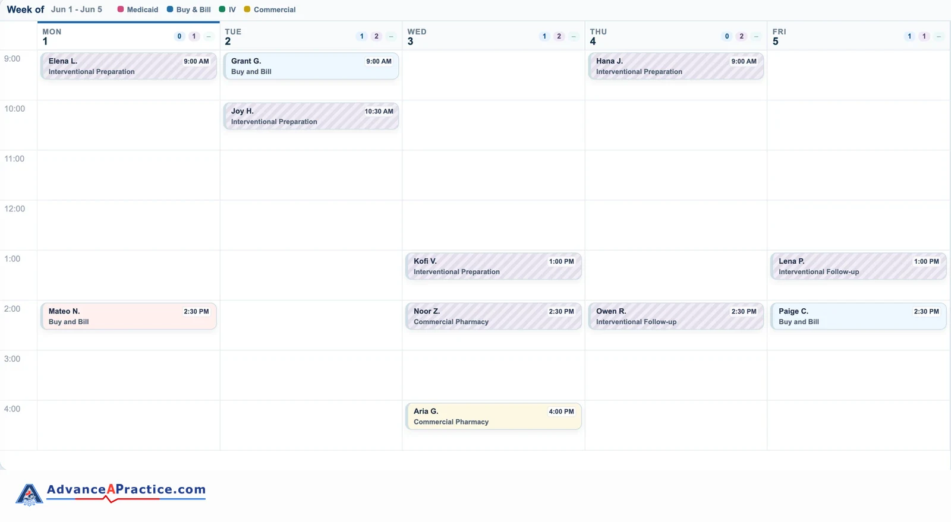Click Thursday's blue badge showing 0
The width and height of the screenshot is (951, 522).
point(727,36)
